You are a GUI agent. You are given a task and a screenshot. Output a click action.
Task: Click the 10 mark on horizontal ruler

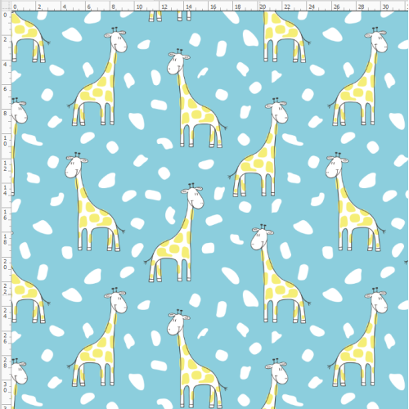(139, 7)
